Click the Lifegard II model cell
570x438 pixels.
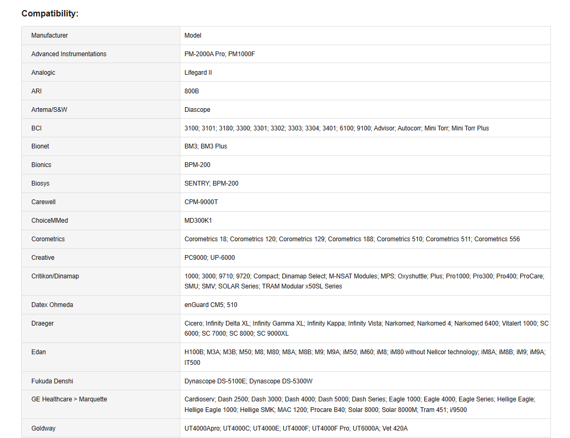198,73
